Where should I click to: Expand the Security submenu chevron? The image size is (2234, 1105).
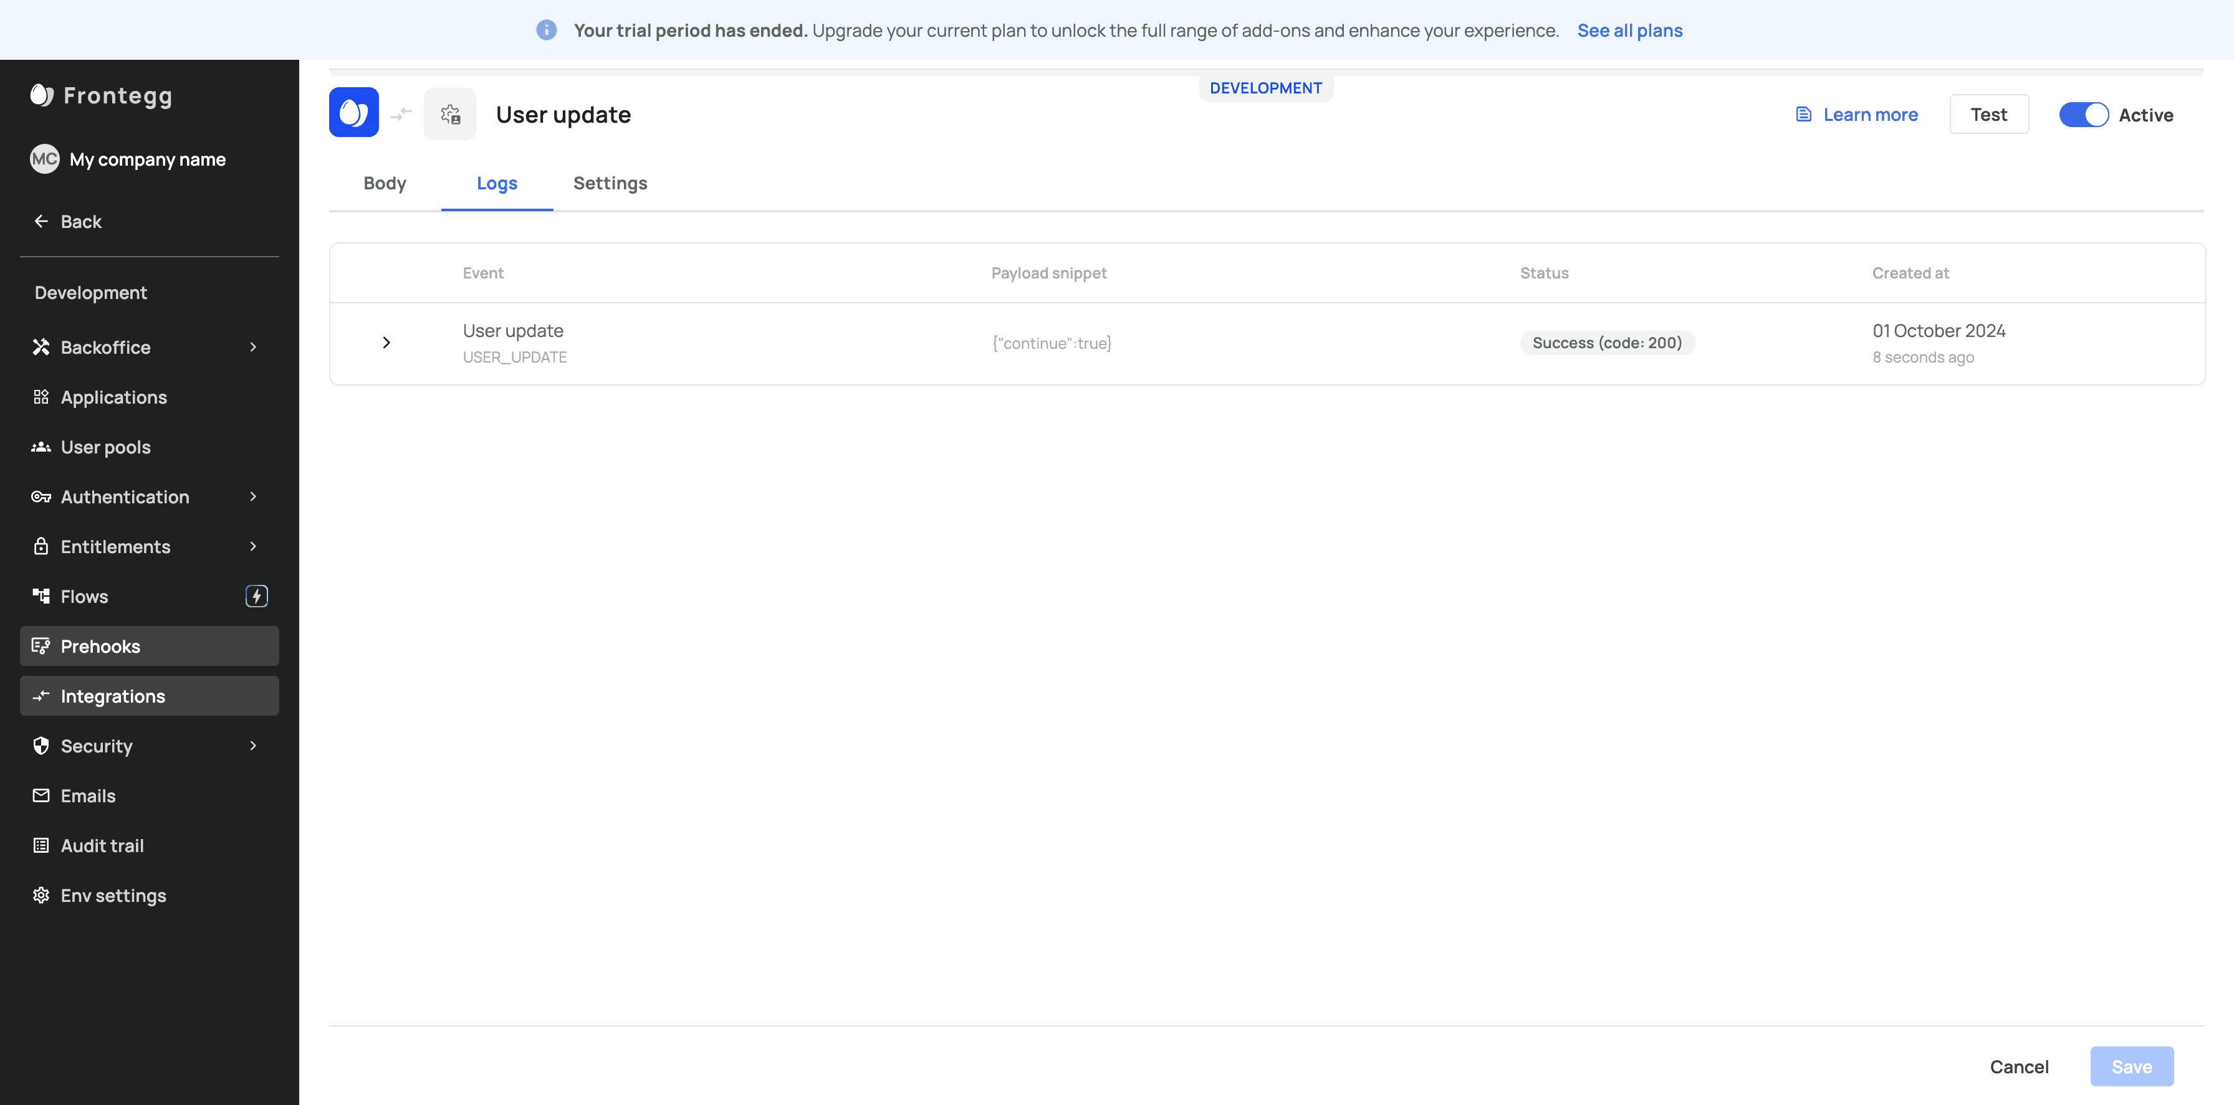click(253, 746)
